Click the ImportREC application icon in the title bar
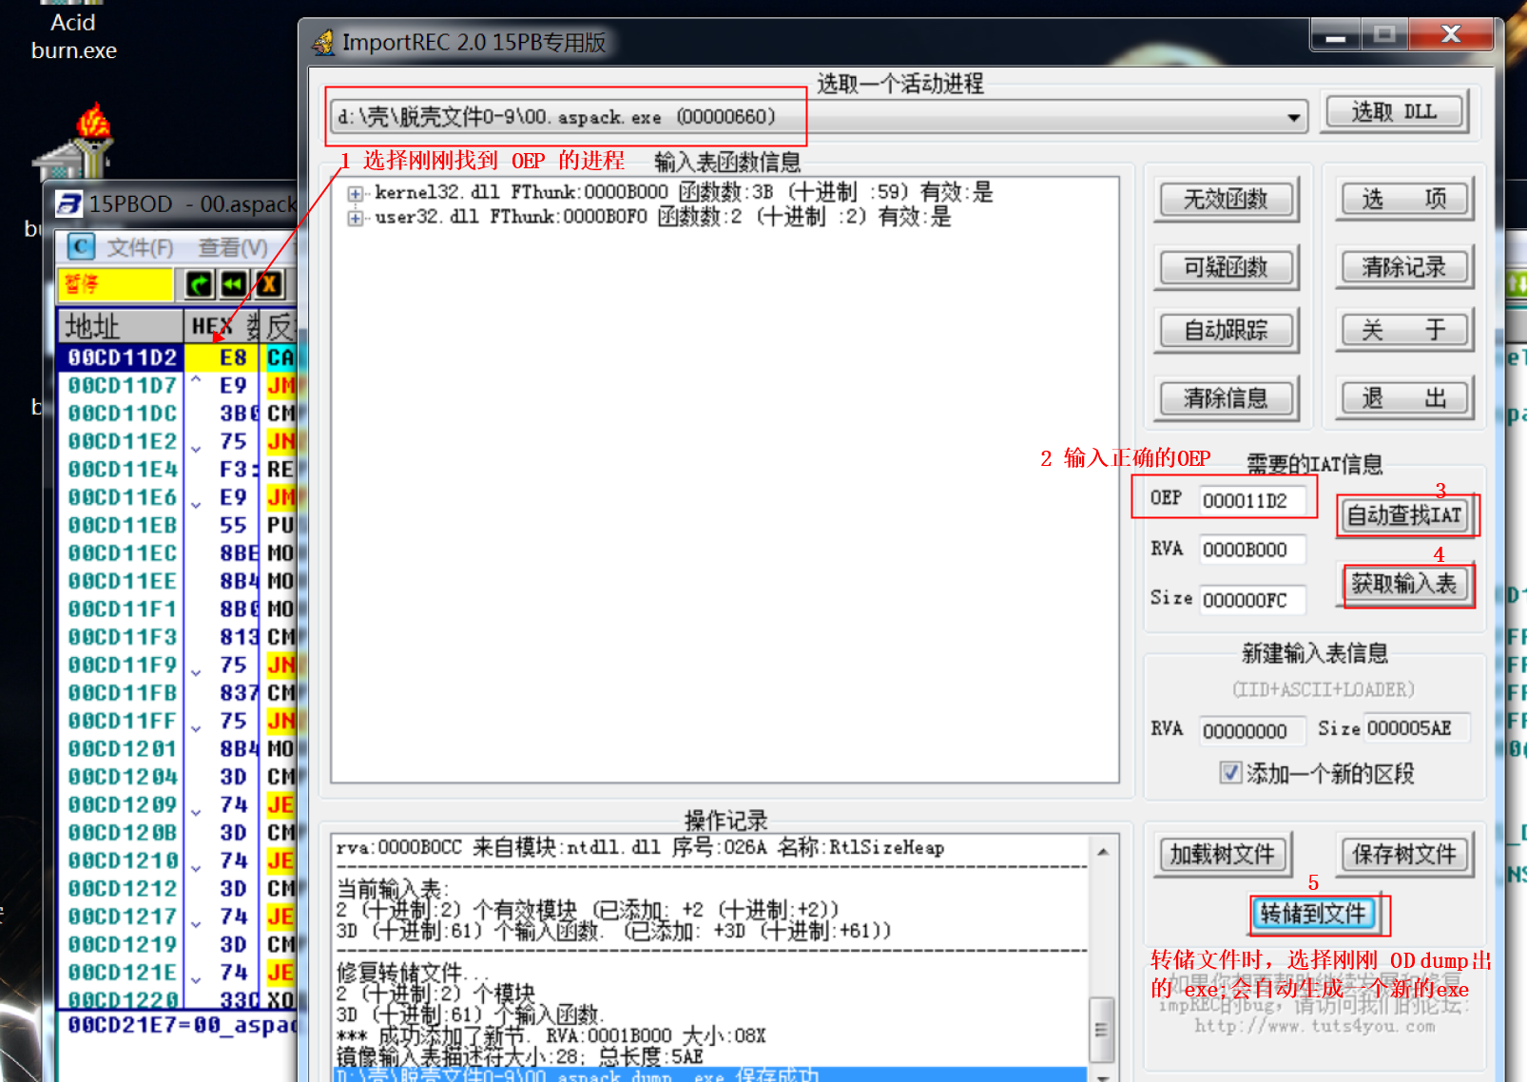This screenshot has width=1527, height=1082. tap(322, 42)
